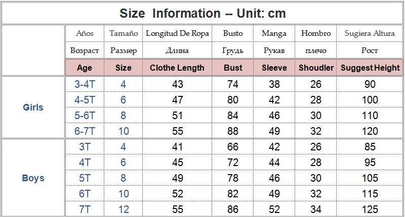
Task: Click the Sleeve column header
Action: coord(274,68)
